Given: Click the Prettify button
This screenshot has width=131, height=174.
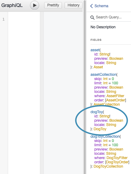Looking at the screenshot, I should [53, 5].
